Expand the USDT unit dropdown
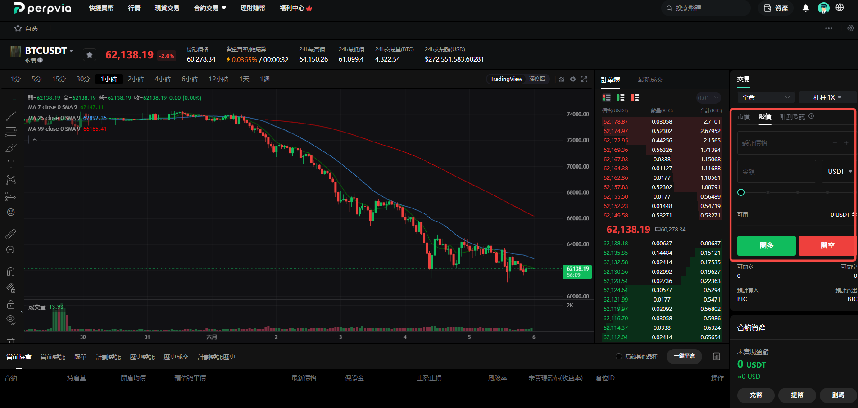 click(840, 172)
